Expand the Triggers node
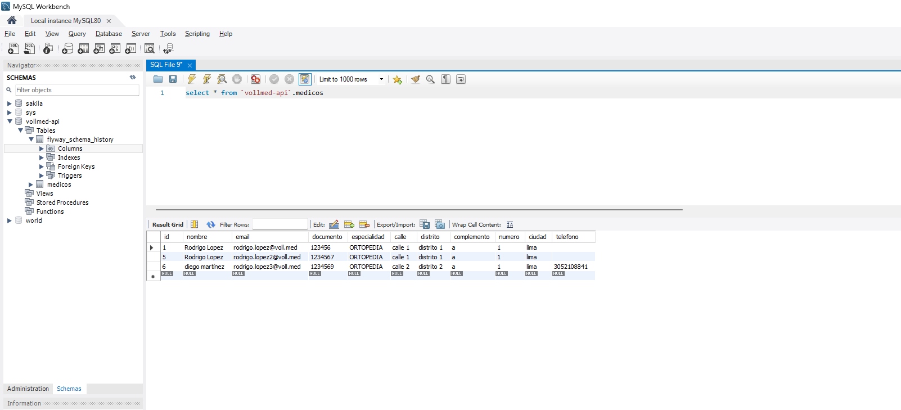The height and width of the screenshot is (410, 901). (x=41, y=175)
